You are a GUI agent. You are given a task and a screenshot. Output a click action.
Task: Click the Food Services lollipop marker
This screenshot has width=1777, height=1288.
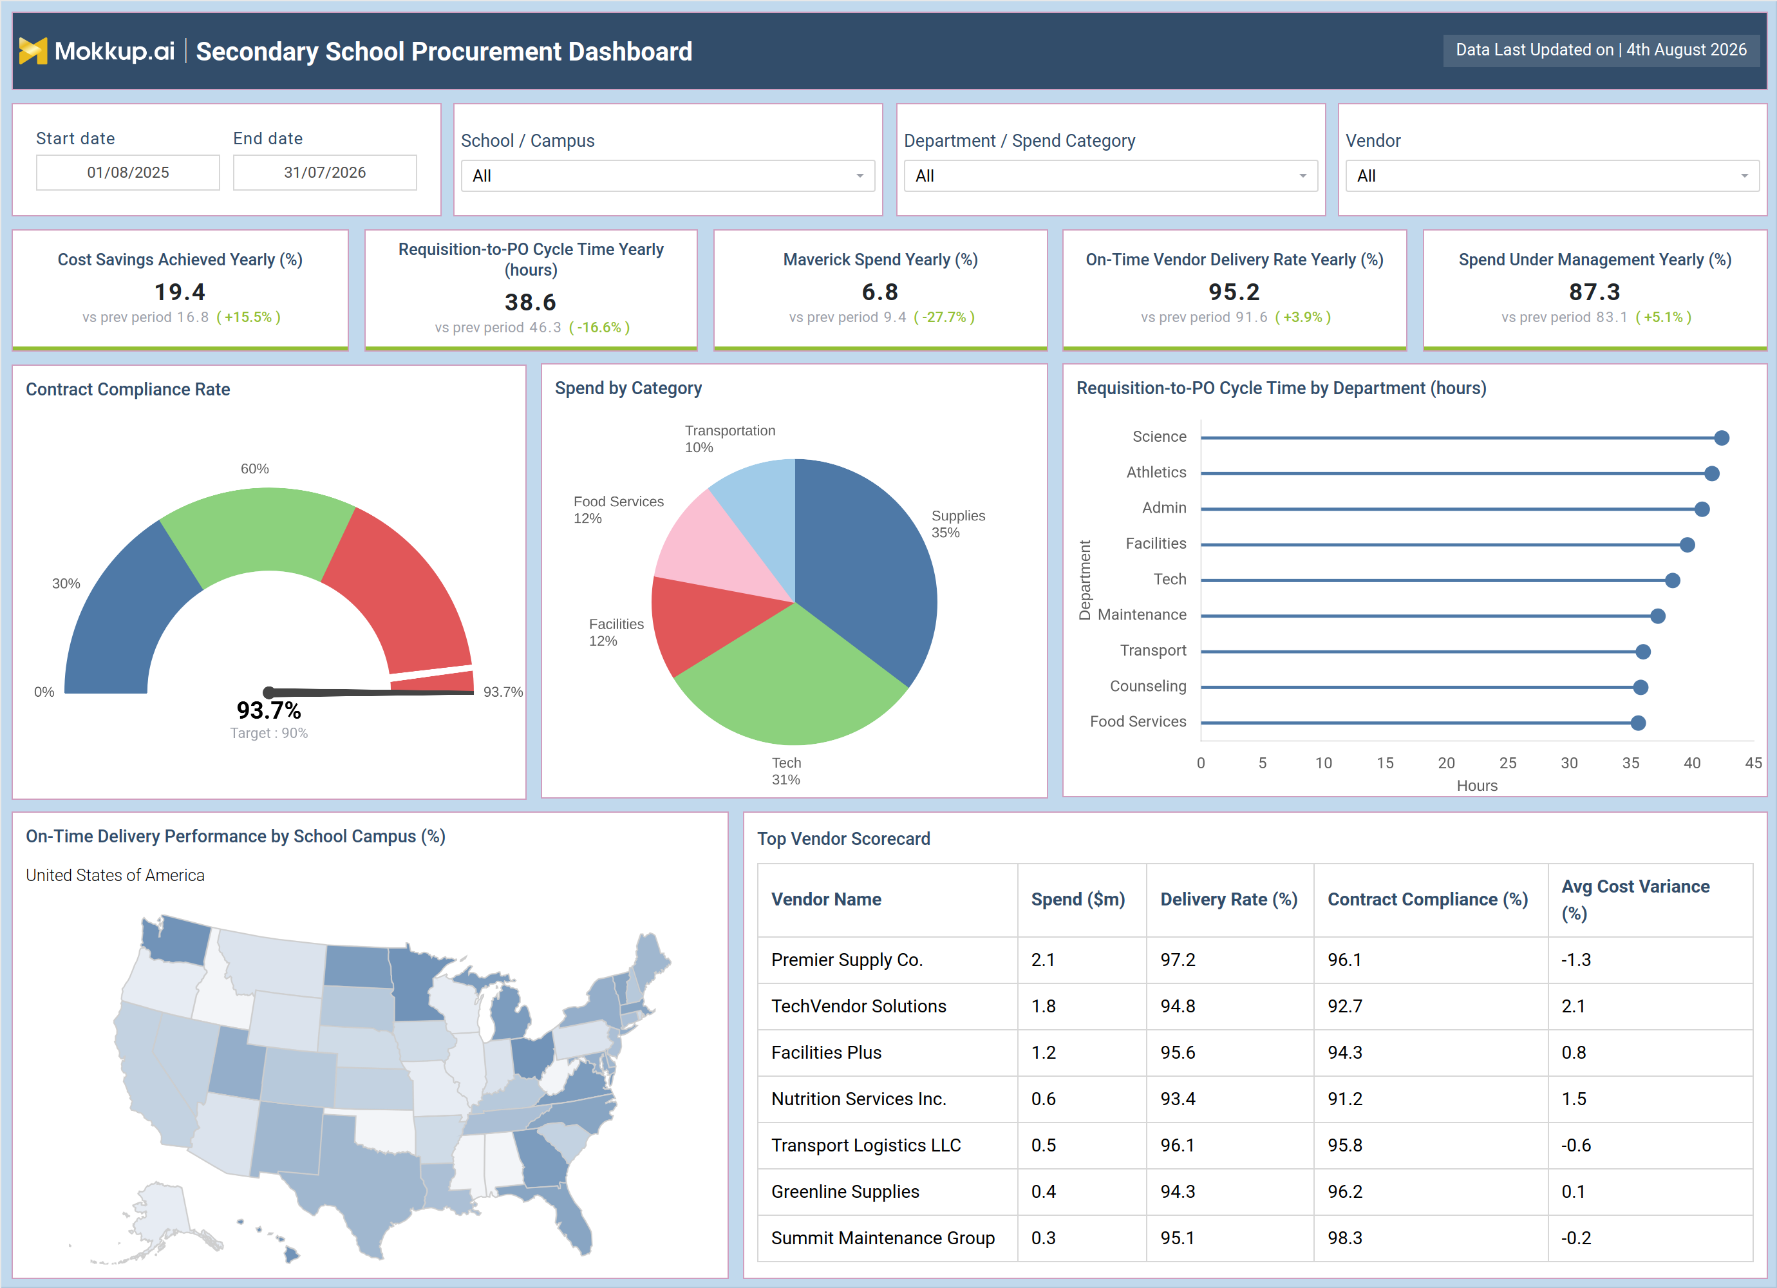click(x=1639, y=724)
